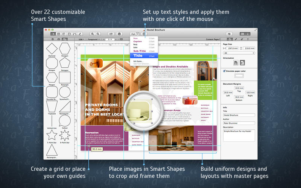Pick the Diamond smart shape
Viewport: 301px width, 188px height.
pyautogui.click(x=52, y=49)
